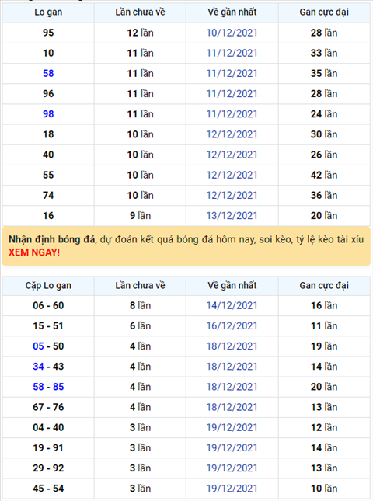Open date 19/12/2021 for pair 29 - 92
Screen dimensions: 373x501
point(232,468)
